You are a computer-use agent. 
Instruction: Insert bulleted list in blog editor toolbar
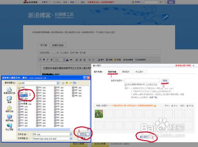[90, 60]
